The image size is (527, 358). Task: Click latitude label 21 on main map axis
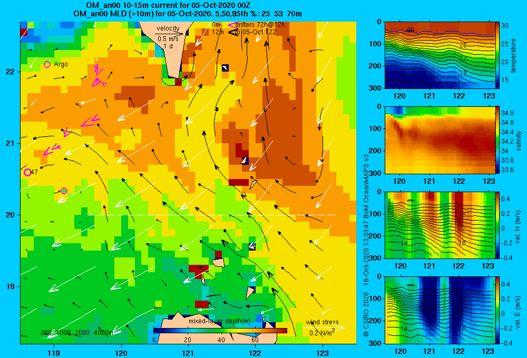(x=10, y=143)
